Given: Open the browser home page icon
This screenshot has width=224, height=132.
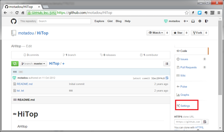Looking at the screenshot, I should [23, 13].
